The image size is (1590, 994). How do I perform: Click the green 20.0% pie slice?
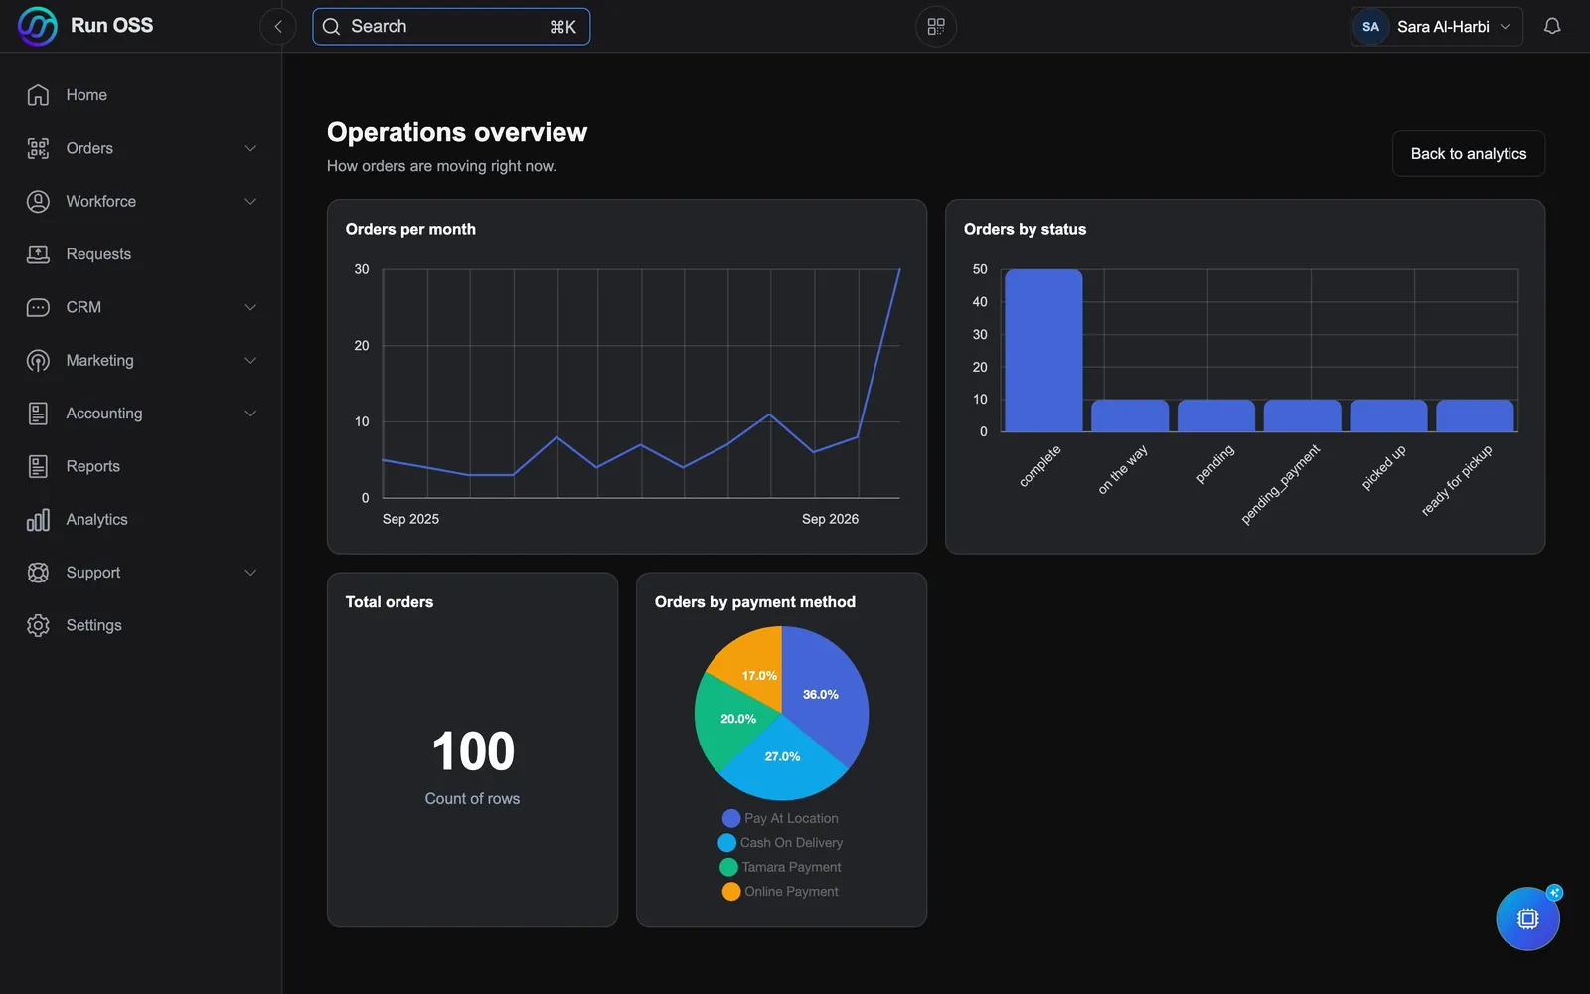[730, 723]
